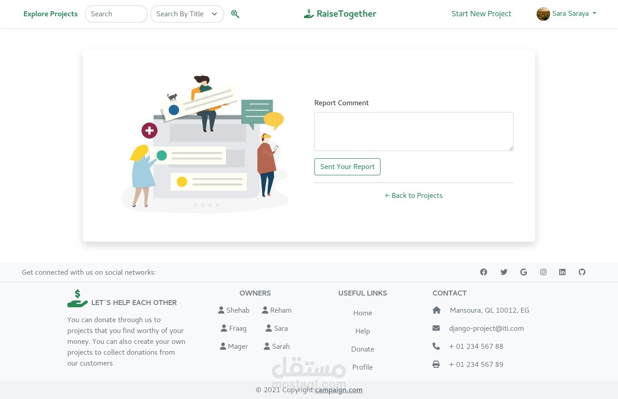618x399 pixels.
Task: Select Explore Projects in the navigation bar
Action: [50, 14]
